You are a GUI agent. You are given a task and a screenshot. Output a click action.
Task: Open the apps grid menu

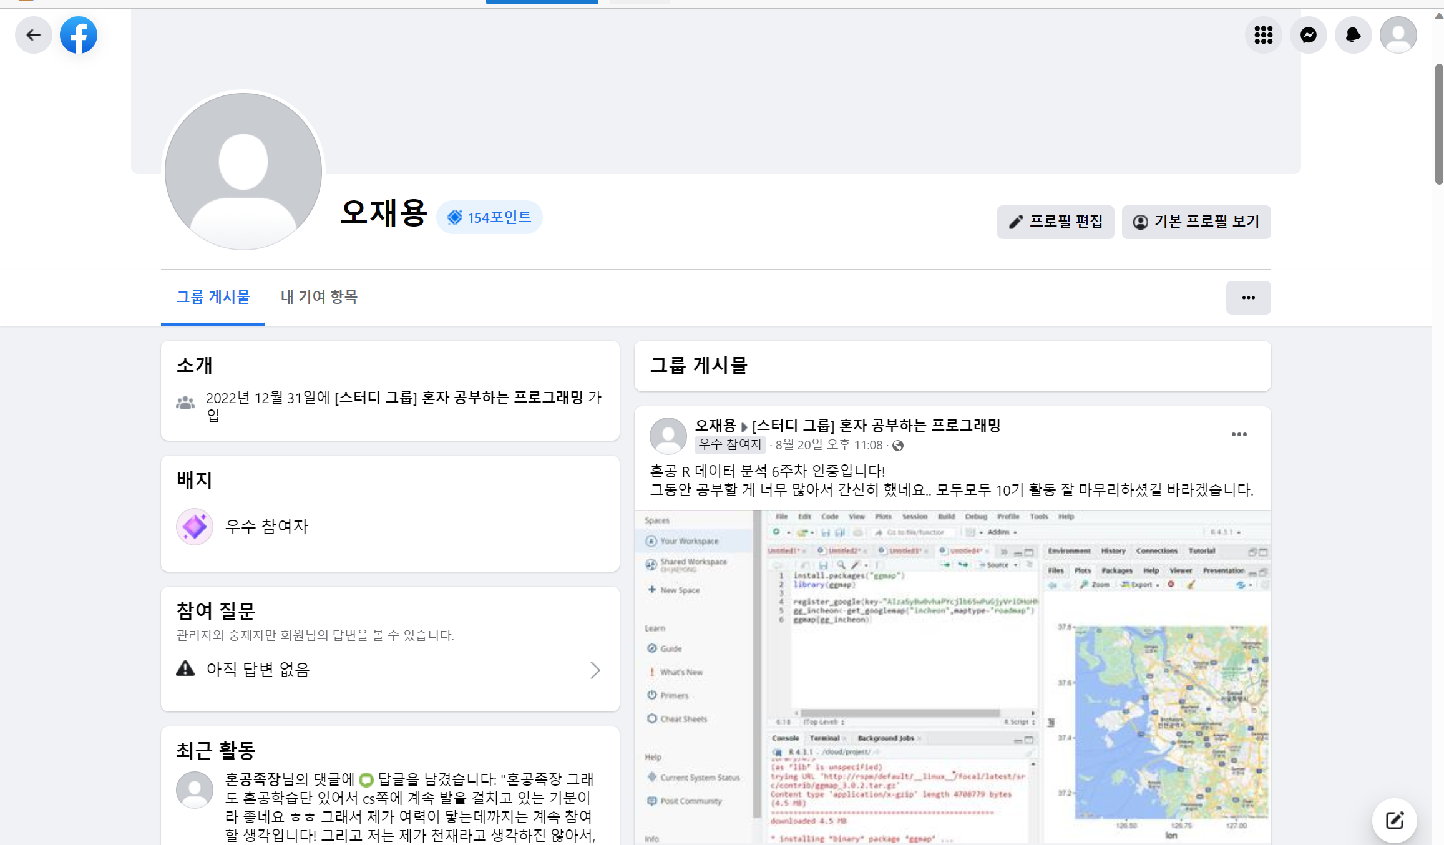point(1263,35)
